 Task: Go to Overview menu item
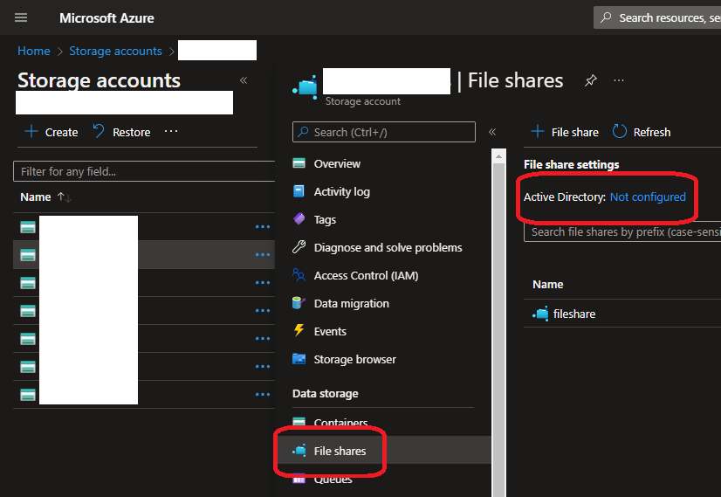(337, 163)
